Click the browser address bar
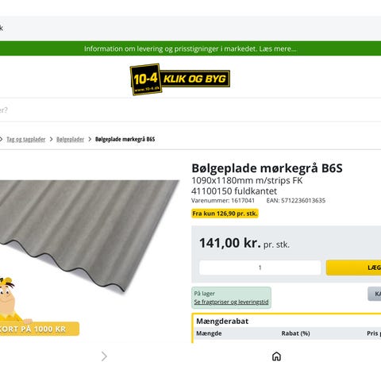 190,28
